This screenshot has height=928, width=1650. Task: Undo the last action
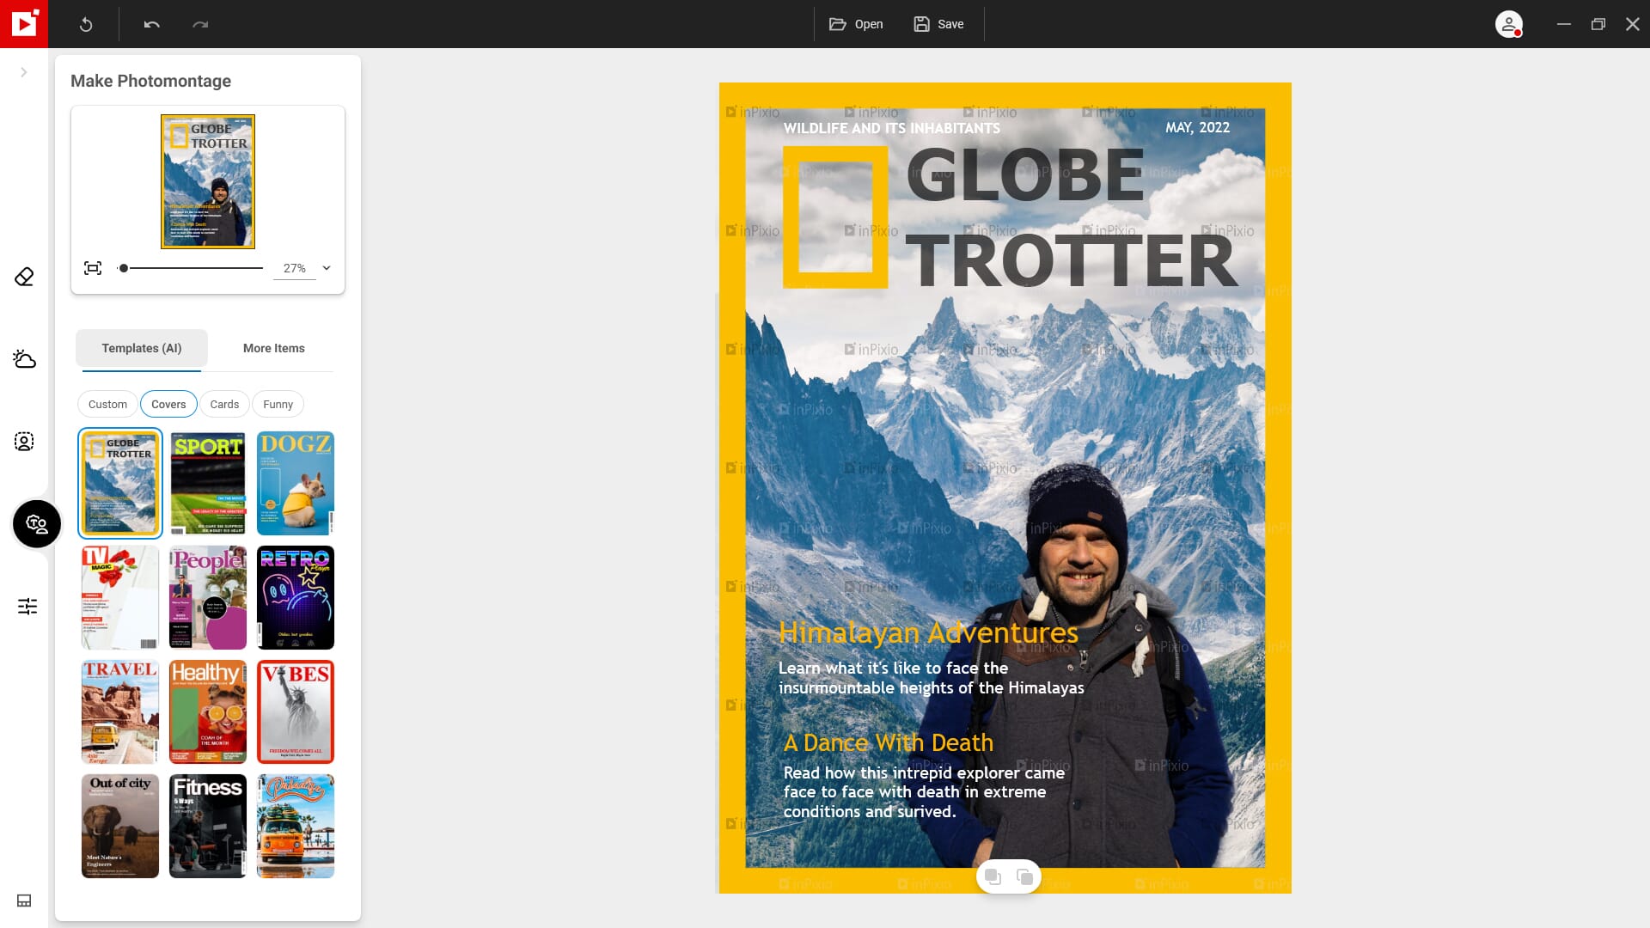pyautogui.click(x=152, y=24)
